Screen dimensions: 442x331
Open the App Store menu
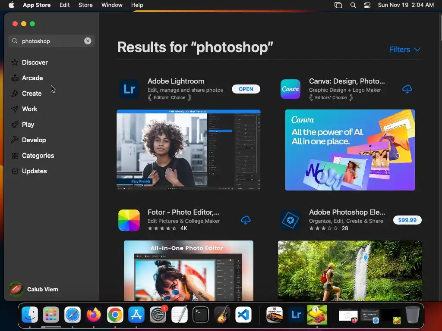point(37,5)
